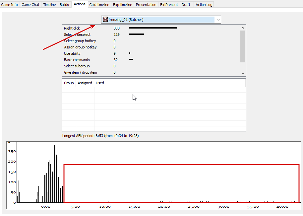Click the Butcher hero icon in dropdown
The image size is (303, 216).
coord(105,20)
